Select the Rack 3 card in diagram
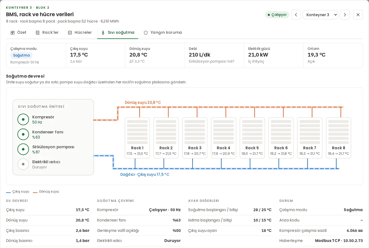369x248 pixels. (195, 138)
